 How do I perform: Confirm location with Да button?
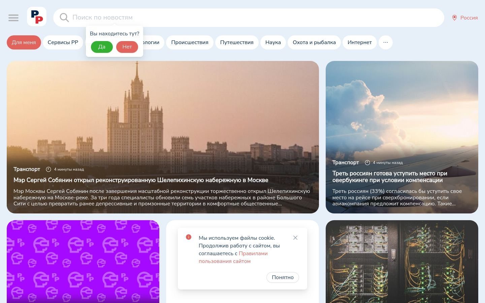[x=102, y=47]
